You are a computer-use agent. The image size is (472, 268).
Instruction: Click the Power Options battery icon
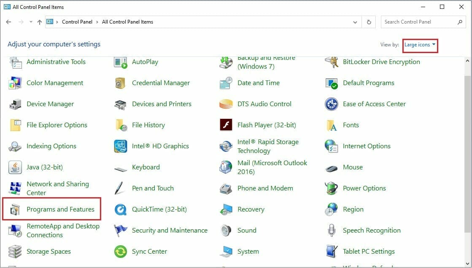click(x=332, y=188)
